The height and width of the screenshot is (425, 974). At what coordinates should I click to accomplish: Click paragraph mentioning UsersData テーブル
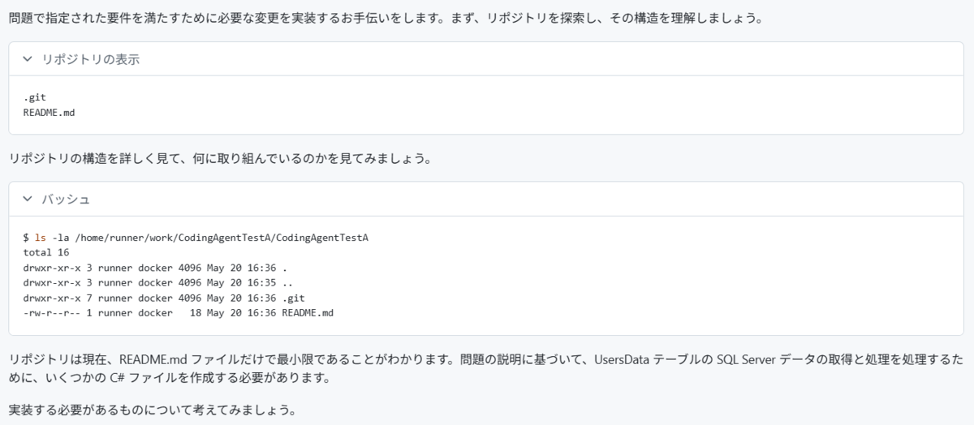tap(485, 368)
